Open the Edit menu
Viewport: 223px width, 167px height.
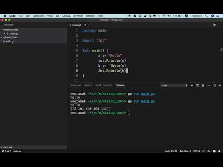pos(28,16)
